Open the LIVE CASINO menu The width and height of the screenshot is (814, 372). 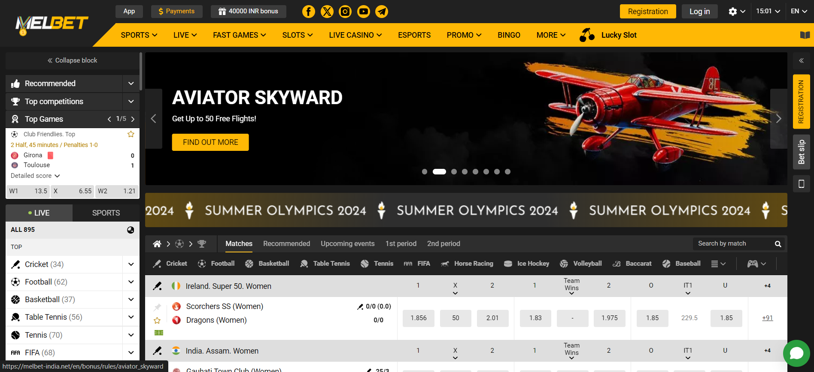tap(355, 35)
